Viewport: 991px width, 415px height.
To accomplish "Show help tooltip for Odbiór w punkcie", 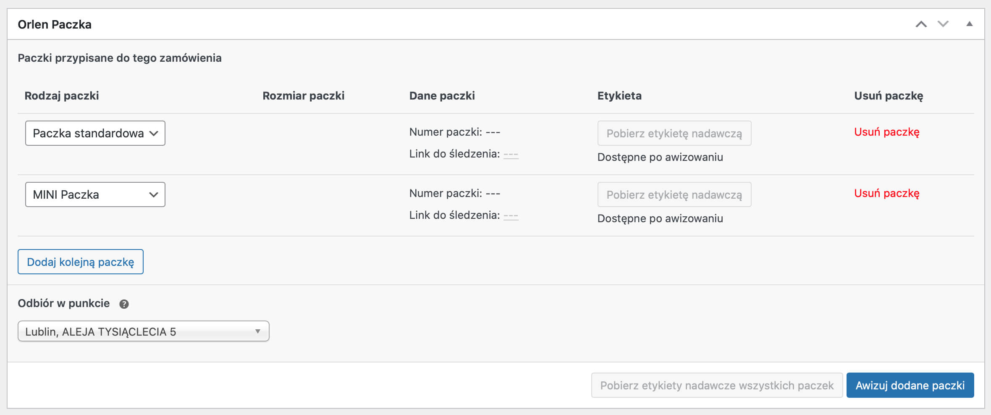I will click(124, 304).
